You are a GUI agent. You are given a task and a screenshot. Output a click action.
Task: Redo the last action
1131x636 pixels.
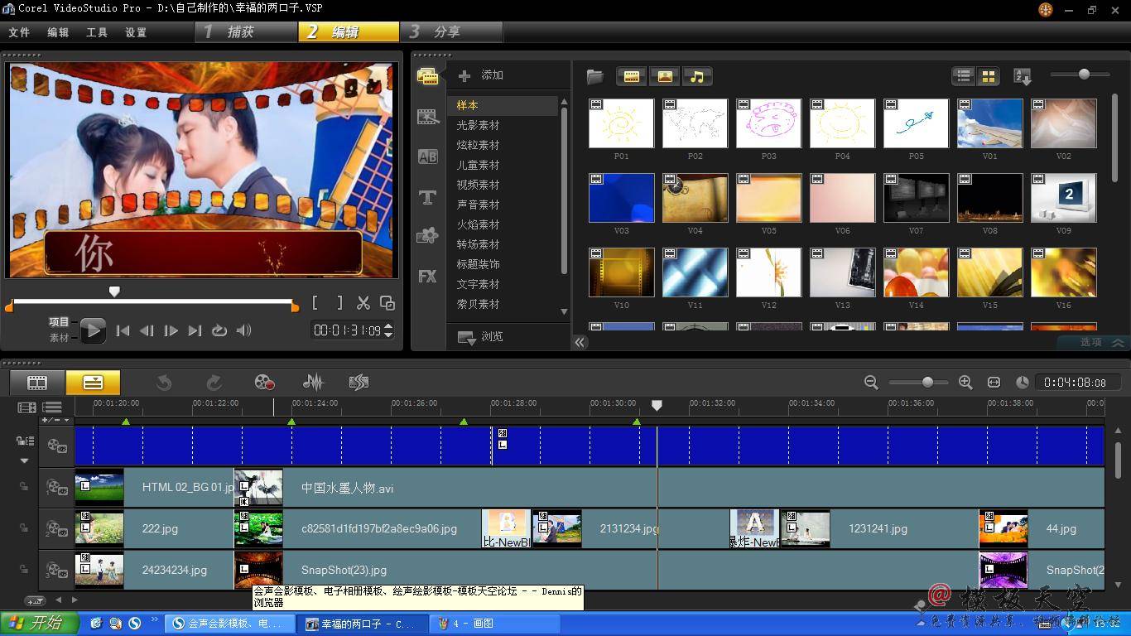[214, 382]
